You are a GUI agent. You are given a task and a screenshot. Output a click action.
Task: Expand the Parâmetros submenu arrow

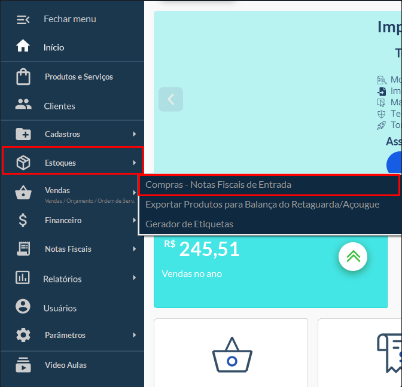coord(135,335)
